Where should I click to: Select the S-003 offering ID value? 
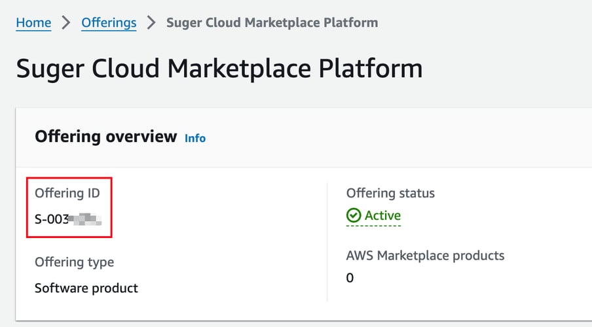[x=52, y=219]
